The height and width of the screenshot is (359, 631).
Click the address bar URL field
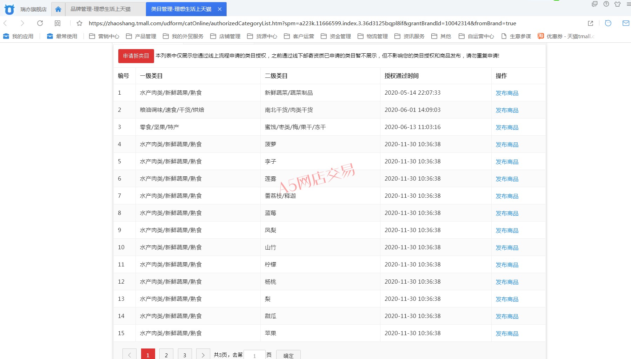click(x=302, y=23)
